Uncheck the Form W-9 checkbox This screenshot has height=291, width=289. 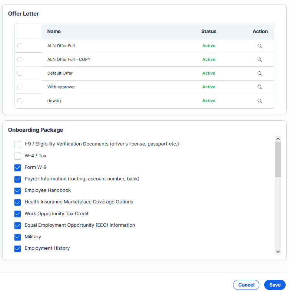click(17, 168)
